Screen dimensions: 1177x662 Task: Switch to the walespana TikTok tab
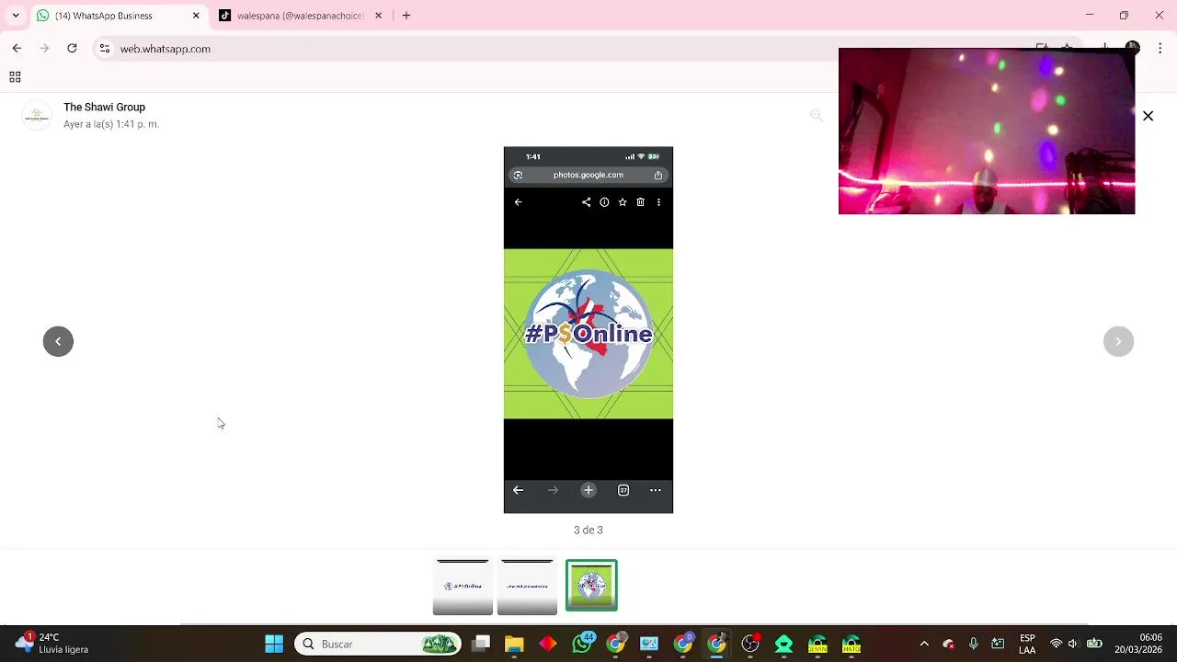click(300, 16)
